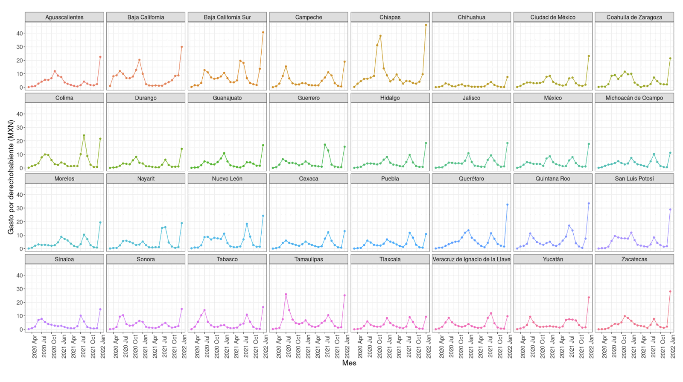Select the Veracruz de Ignacio de la Llave header
The height and width of the screenshot is (382, 683).
click(x=471, y=259)
